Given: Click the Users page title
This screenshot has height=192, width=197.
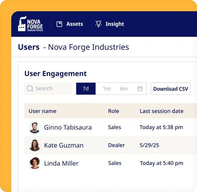Looking at the screenshot, I should pyautogui.click(x=29, y=47).
